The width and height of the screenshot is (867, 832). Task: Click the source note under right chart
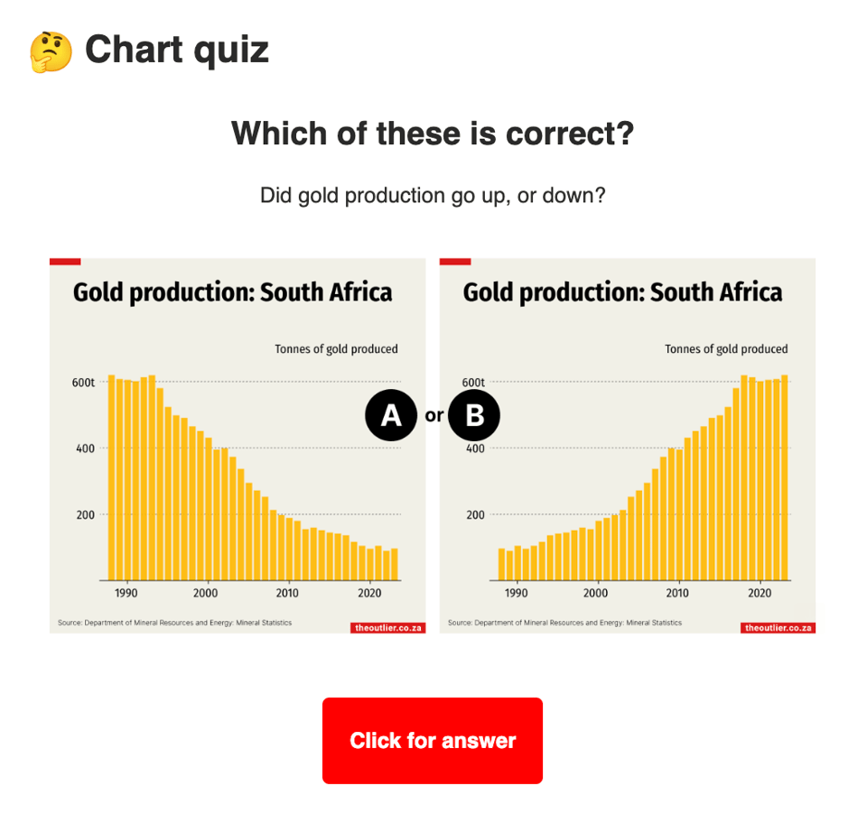tap(564, 623)
